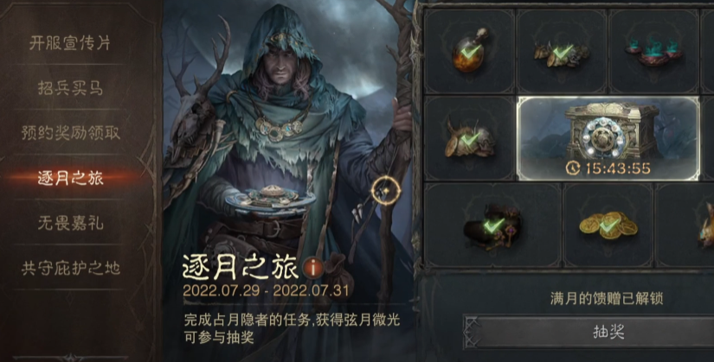Image resolution: width=714 pixels, height=362 pixels.
Task: Select the potion flask reward tile
Action: [469, 51]
